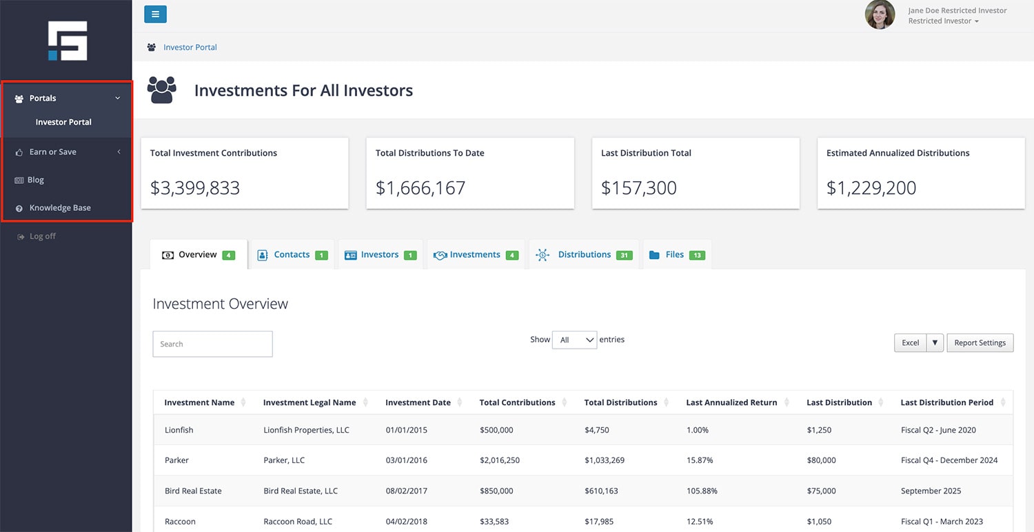Open the Excel export dropdown arrow
This screenshot has height=532, width=1034.
935,342
